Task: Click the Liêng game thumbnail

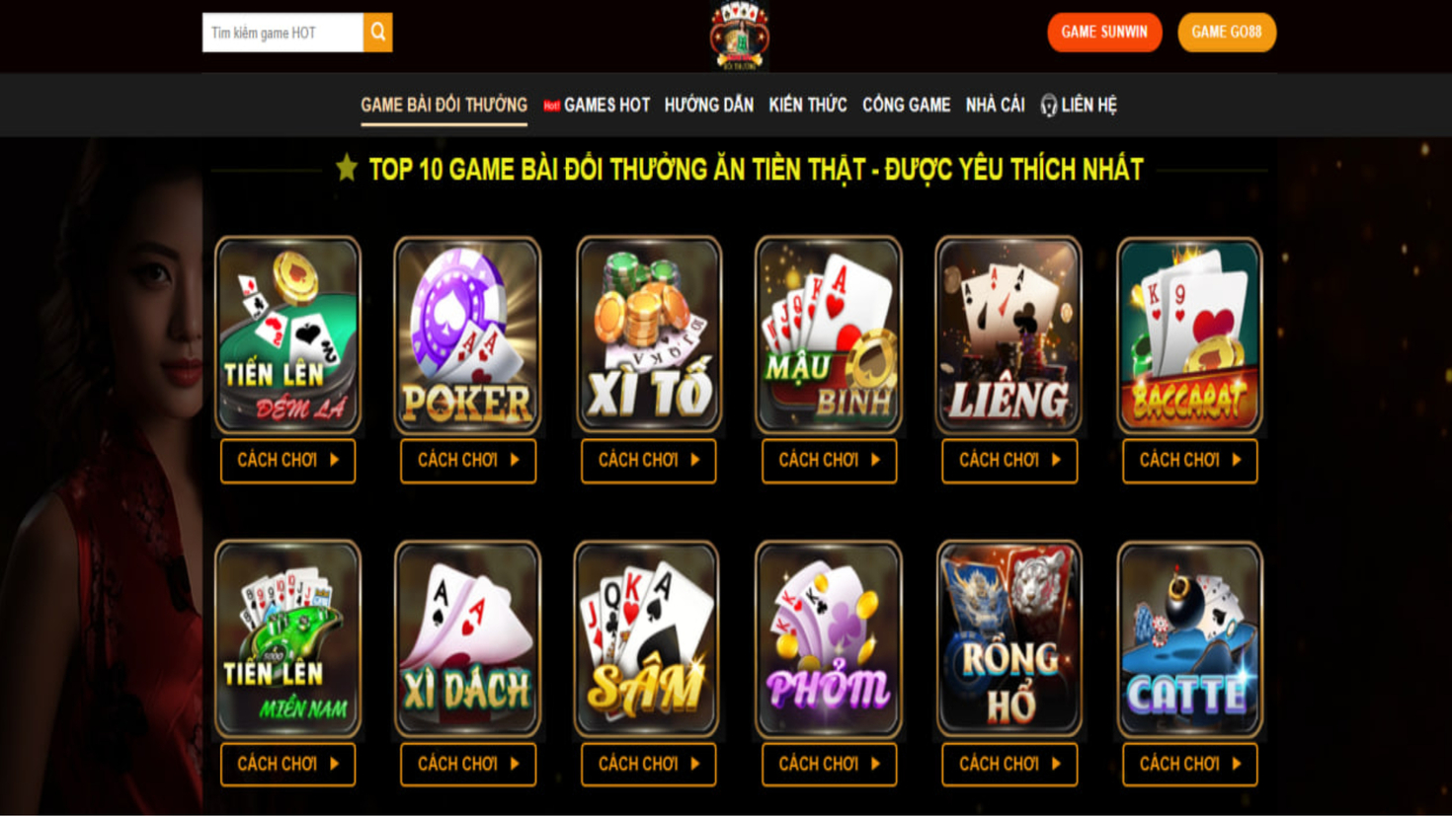Action: (1008, 334)
